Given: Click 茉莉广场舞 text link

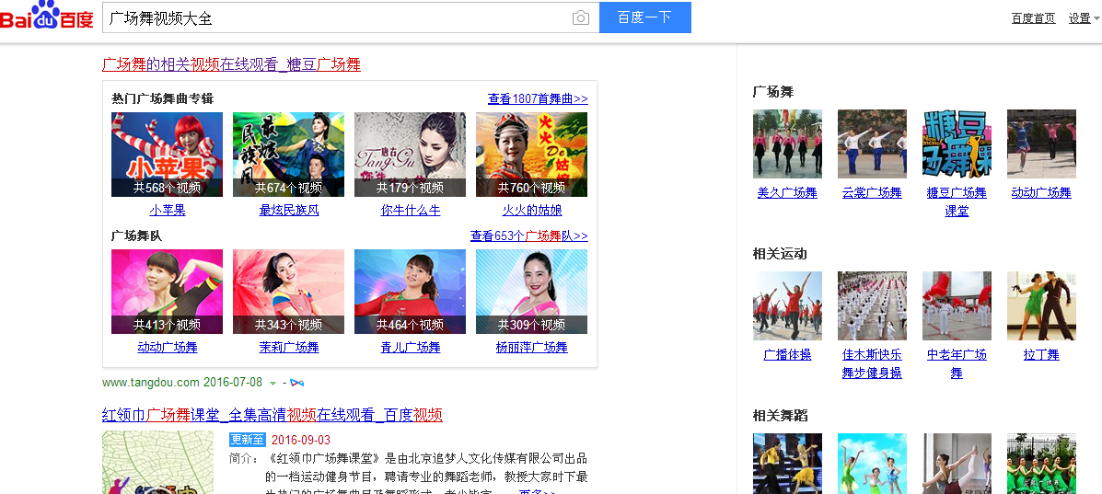Looking at the screenshot, I should point(289,347).
